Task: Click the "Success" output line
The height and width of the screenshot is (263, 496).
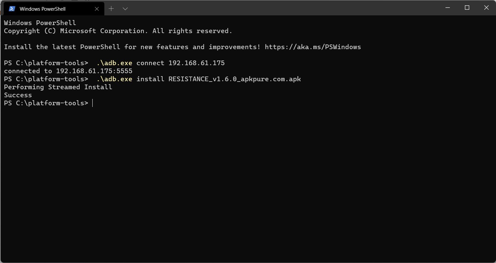Action: click(x=18, y=95)
